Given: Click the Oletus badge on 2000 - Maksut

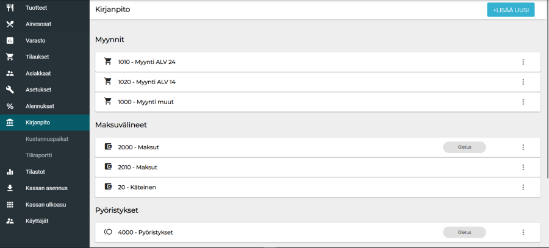Looking at the screenshot, I should pyautogui.click(x=464, y=147).
